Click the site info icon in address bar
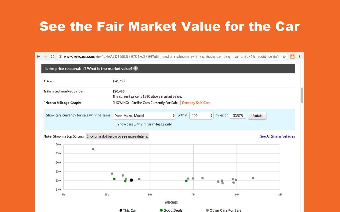 [61, 56]
